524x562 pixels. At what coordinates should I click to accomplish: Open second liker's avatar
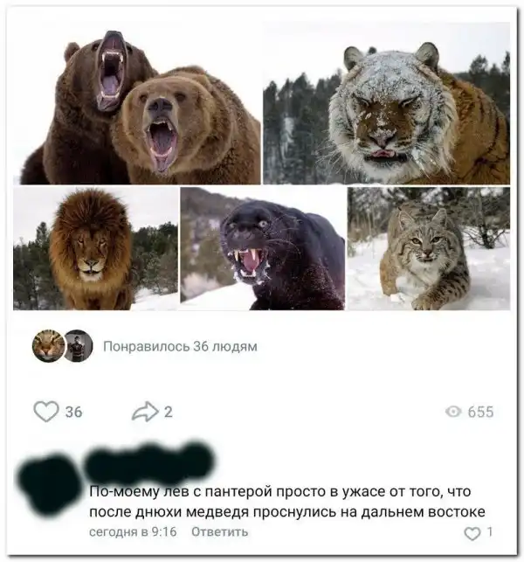pyautogui.click(x=79, y=346)
